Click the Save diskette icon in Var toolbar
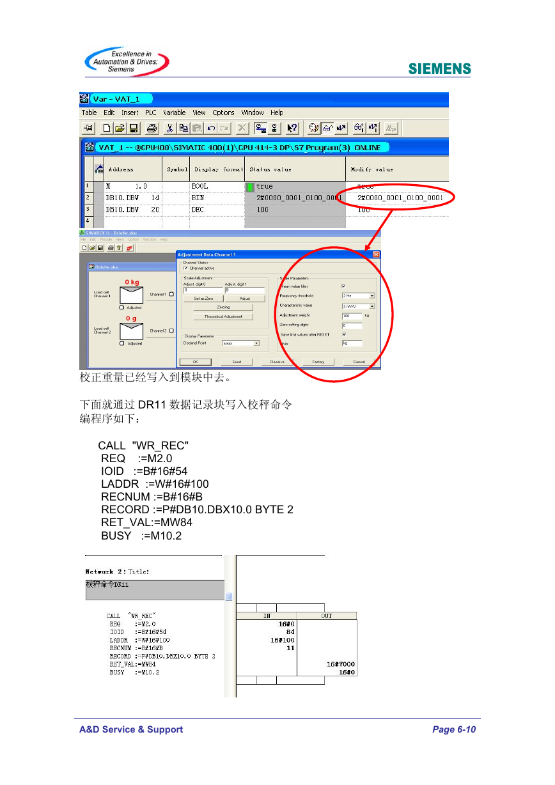The width and height of the screenshot is (555, 785). click(133, 128)
